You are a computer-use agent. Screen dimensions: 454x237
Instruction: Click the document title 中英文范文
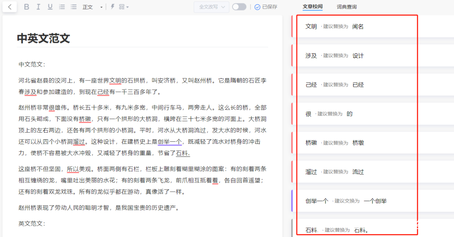pos(43,39)
